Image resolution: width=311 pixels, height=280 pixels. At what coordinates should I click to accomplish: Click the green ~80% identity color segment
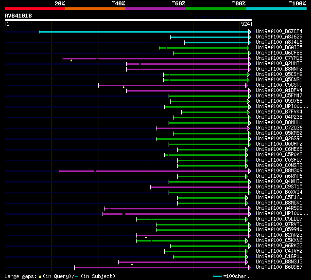click(x=216, y=9)
